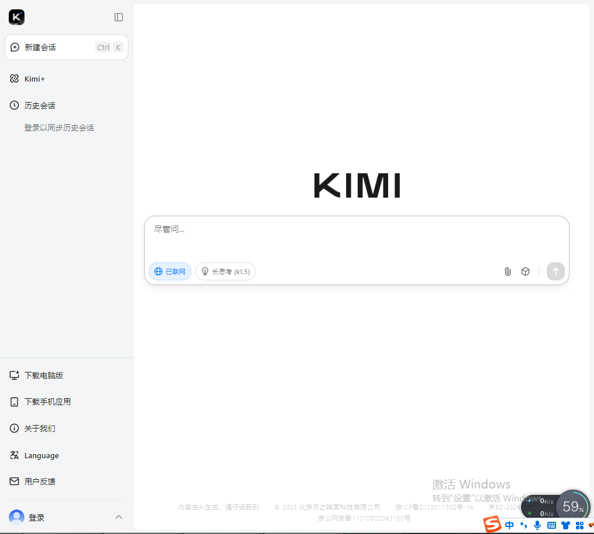Viewport: 594px width, 534px height.
Task: Click the Kimi logo in the sidebar
Action: pyautogui.click(x=17, y=17)
